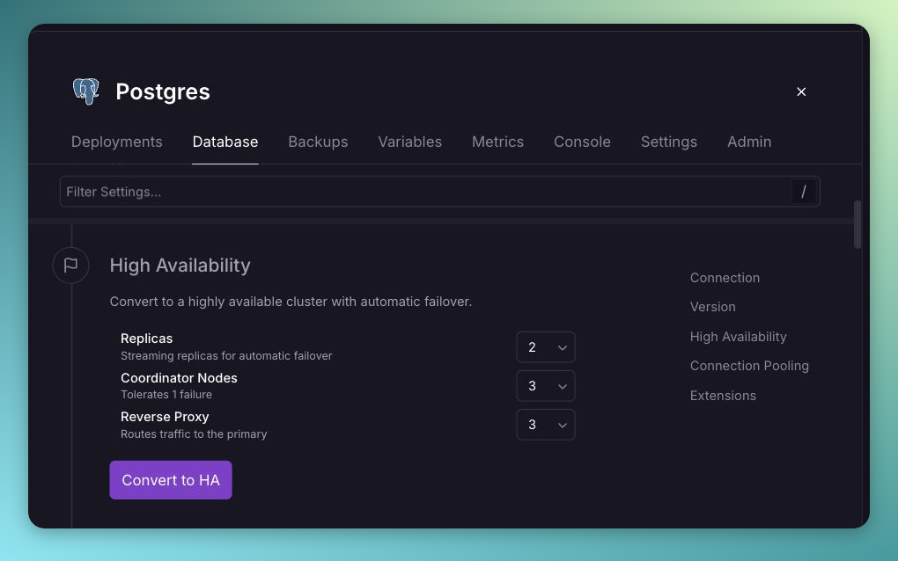
Task: Switch to the Console tab
Action: click(582, 142)
